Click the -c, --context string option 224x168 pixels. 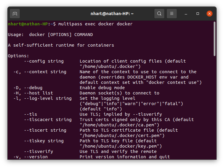[40, 72]
